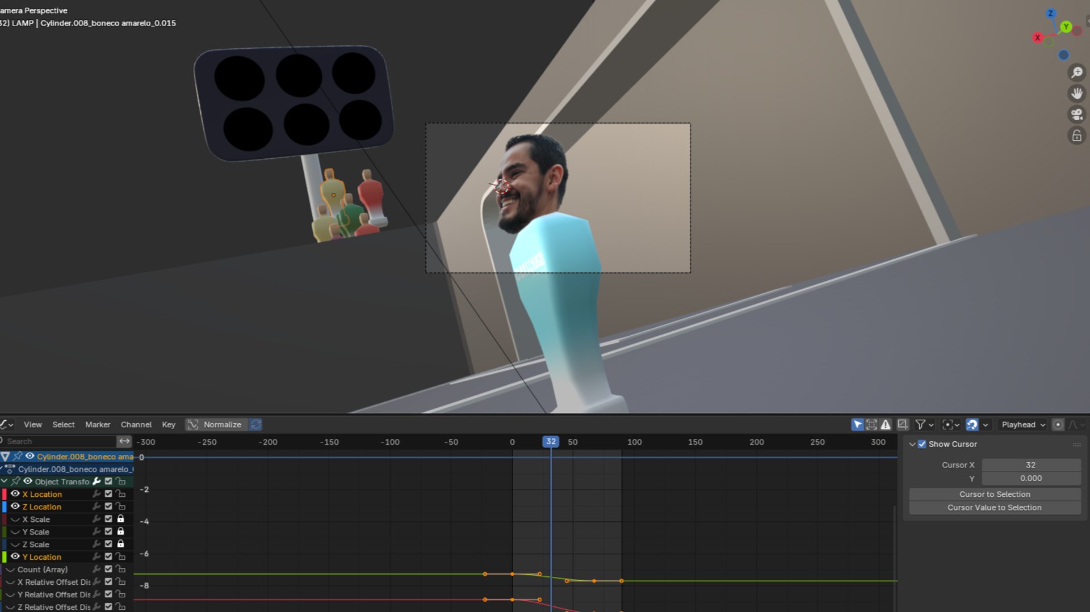Viewport: 1090px width, 612px height.
Task: Hide Z Location curve via eye icon
Action: [x=15, y=507]
